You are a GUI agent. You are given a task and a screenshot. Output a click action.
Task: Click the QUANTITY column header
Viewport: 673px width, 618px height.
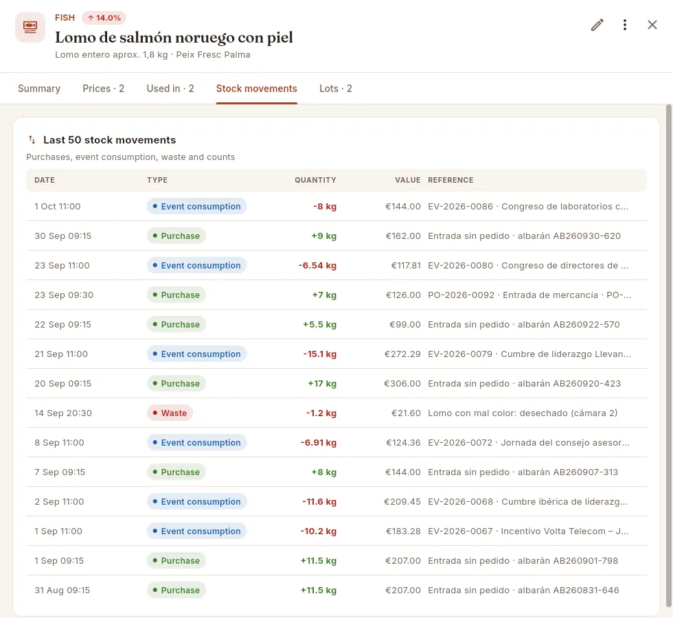coord(315,180)
